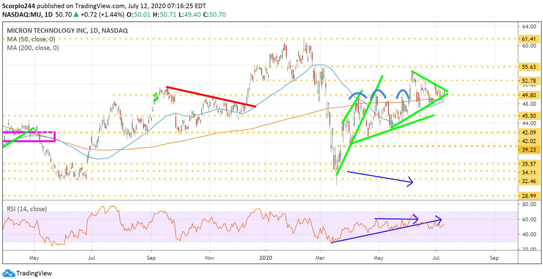Click the 42.09 price level label
The image size is (543, 279).
click(529, 132)
